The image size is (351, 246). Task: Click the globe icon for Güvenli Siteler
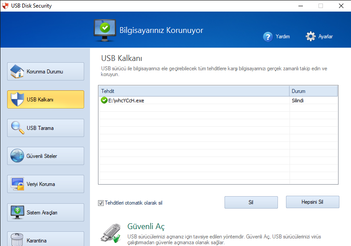[x=17, y=156]
